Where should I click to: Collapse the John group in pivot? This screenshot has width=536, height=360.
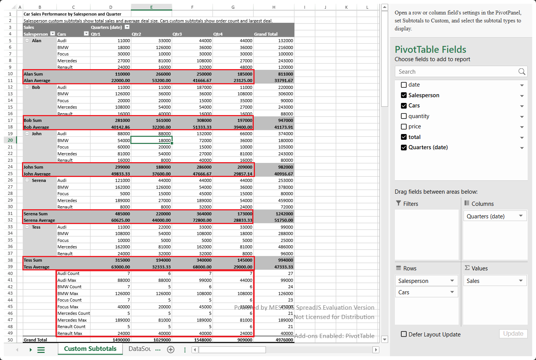tap(27, 134)
